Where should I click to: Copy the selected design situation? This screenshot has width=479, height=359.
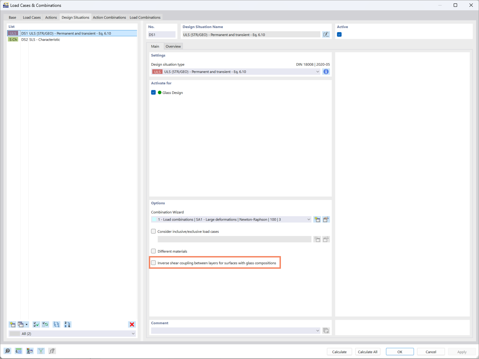point(21,324)
